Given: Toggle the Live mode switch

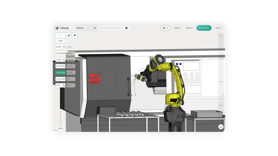Looking at the screenshot, I should coord(165,28).
